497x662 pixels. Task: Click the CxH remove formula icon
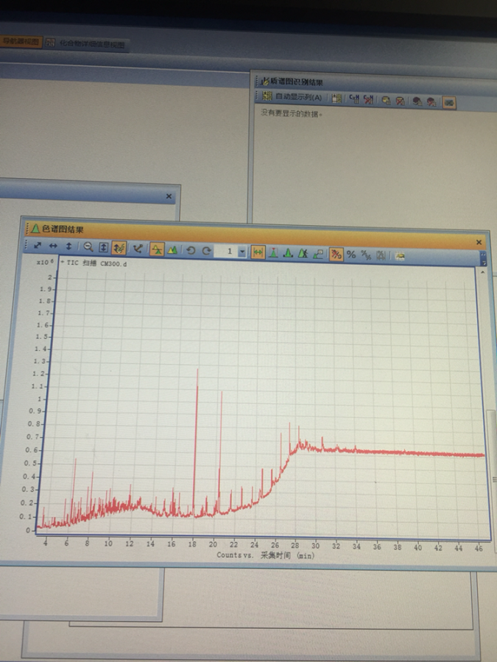[369, 99]
